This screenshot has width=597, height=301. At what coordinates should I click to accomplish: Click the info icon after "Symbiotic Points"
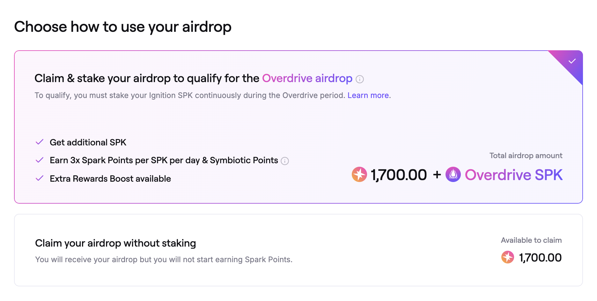click(x=285, y=161)
